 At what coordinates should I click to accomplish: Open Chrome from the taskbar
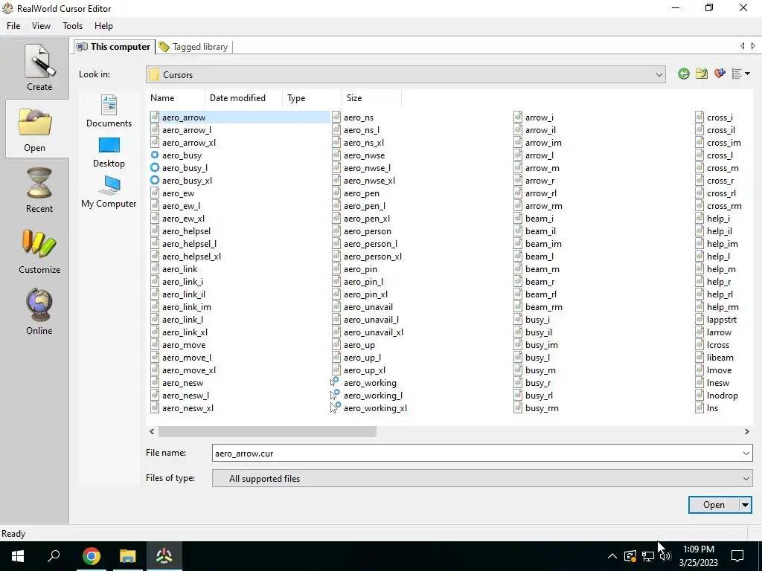click(x=91, y=556)
